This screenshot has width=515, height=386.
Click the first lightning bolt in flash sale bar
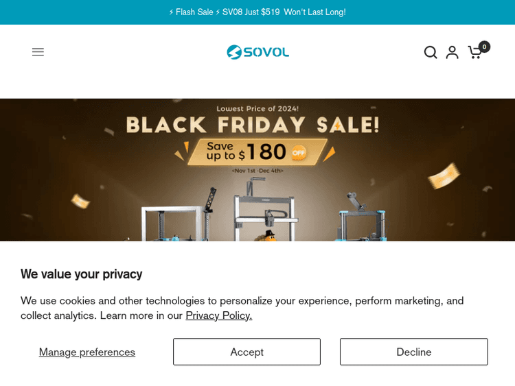pyautogui.click(x=172, y=12)
